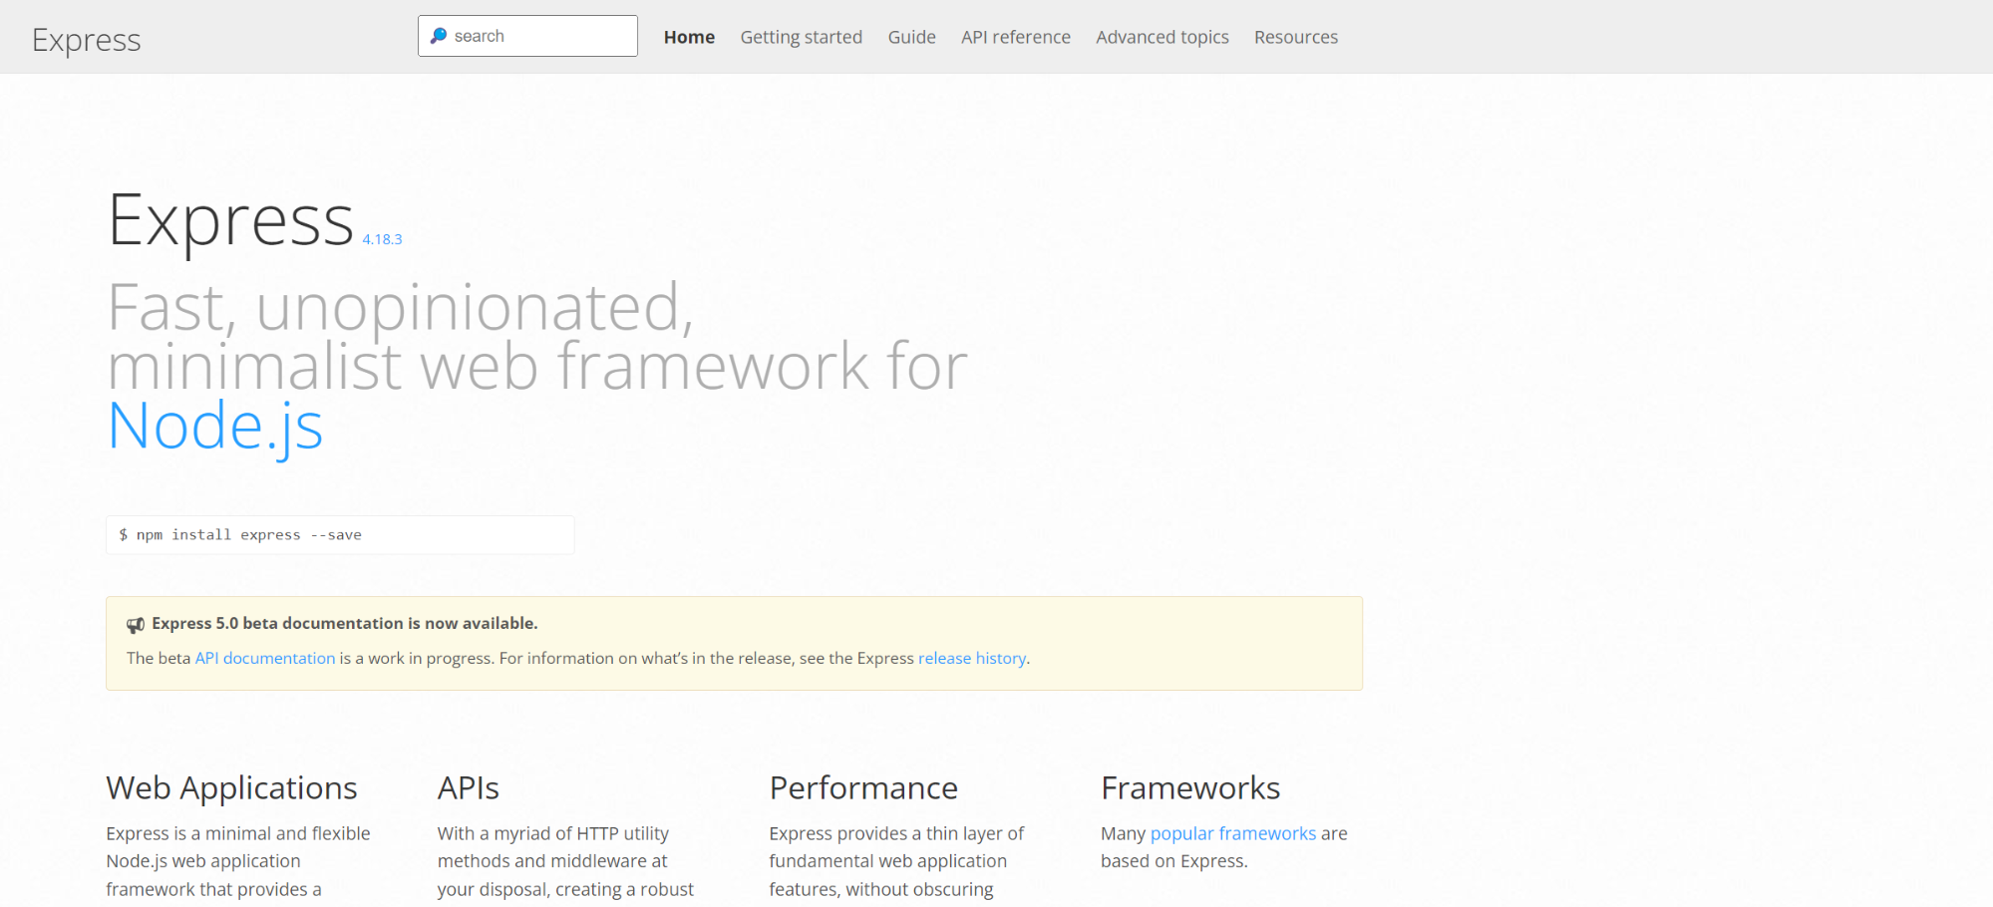Viewport: 1993px width, 907px height.
Task: Open the Guide menu
Action: point(911,37)
